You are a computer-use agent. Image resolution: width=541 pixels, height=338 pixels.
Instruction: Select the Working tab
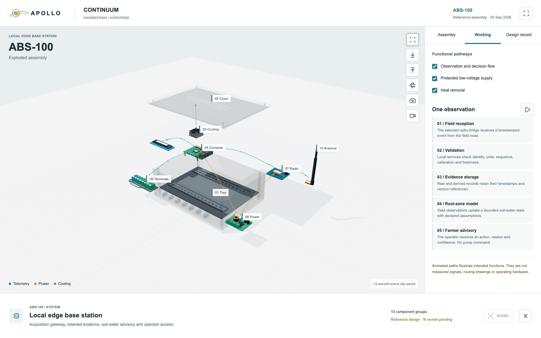tap(483, 35)
